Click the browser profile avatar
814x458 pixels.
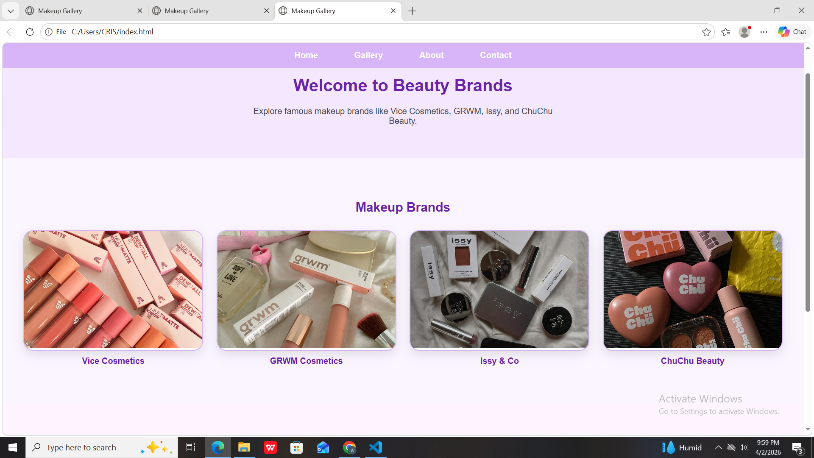pyautogui.click(x=745, y=31)
